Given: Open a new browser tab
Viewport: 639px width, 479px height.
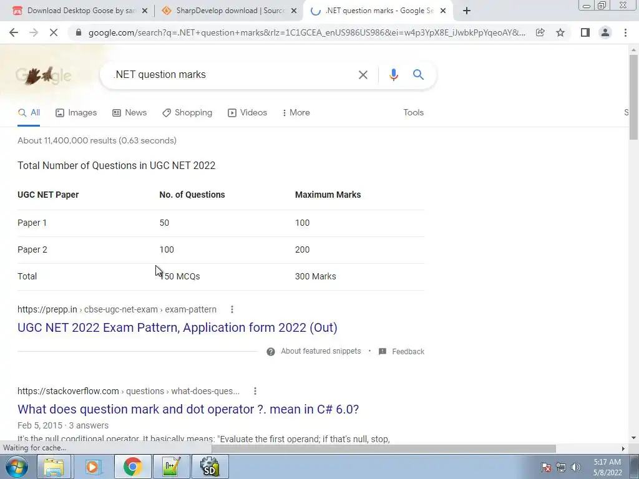Looking at the screenshot, I should point(467,11).
